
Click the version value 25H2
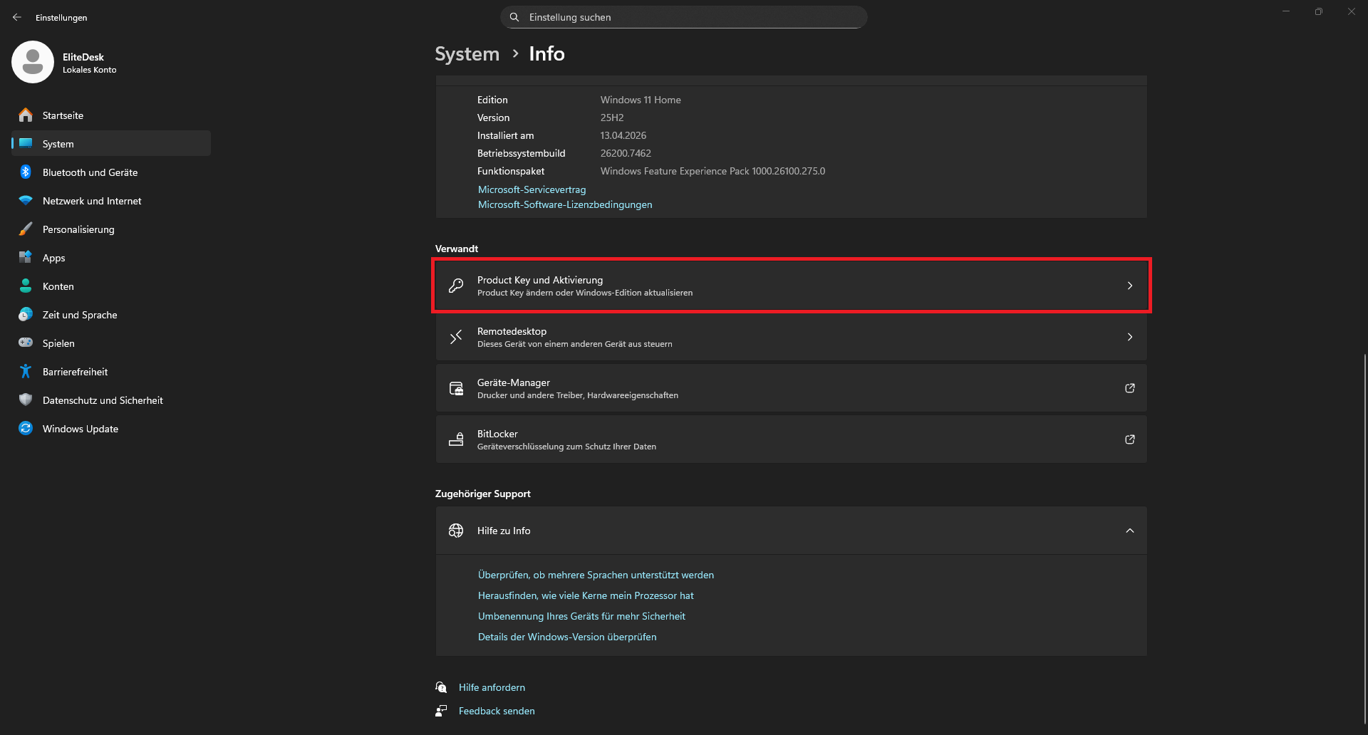pos(612,118)
